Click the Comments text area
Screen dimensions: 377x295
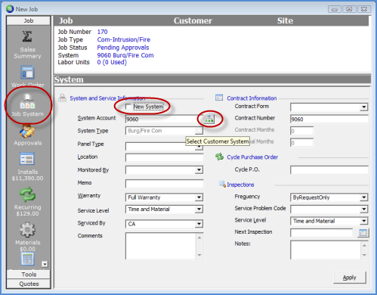click(161, 246)
